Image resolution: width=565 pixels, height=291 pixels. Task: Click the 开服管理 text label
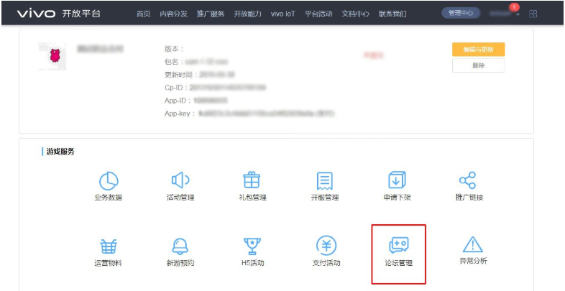(325, 198)
